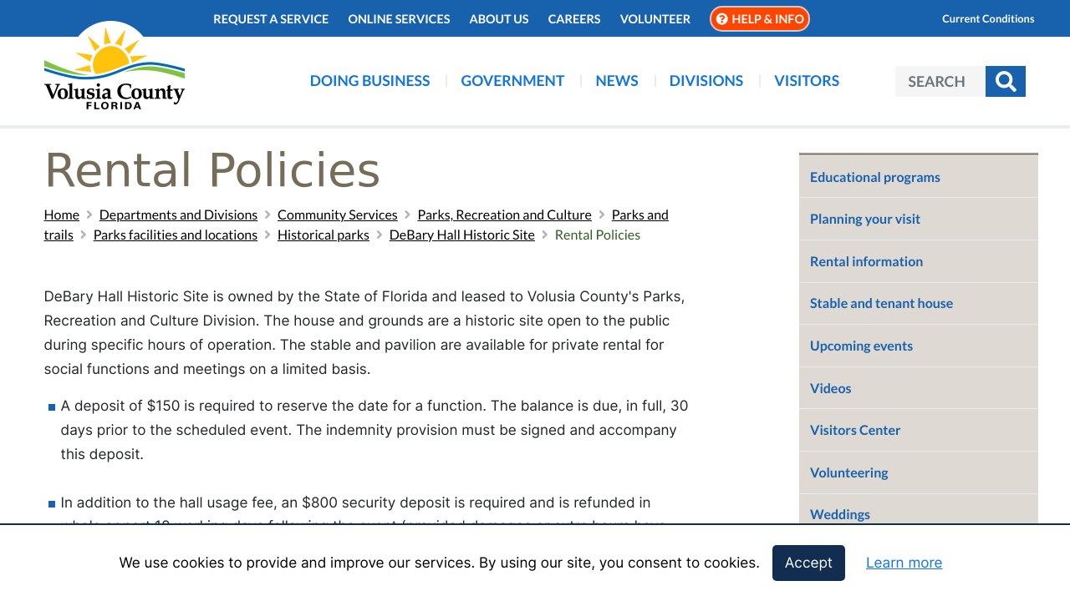Focus the Search input field

[x=940, y=81]
